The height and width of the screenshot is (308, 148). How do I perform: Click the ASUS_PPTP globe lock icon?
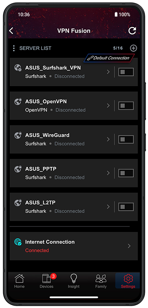(18, 169)
